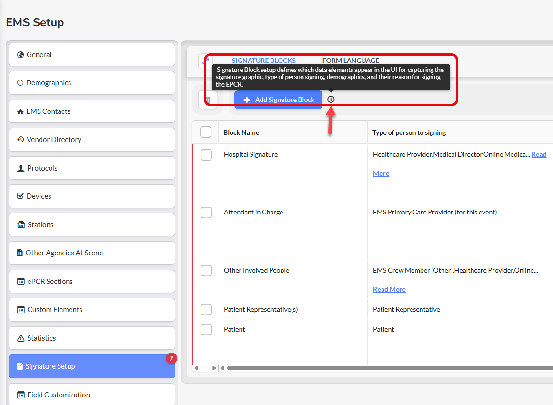Click the red 7 notification badge
The width and height of the screenshot is (553, 405).
coord(171,358)
